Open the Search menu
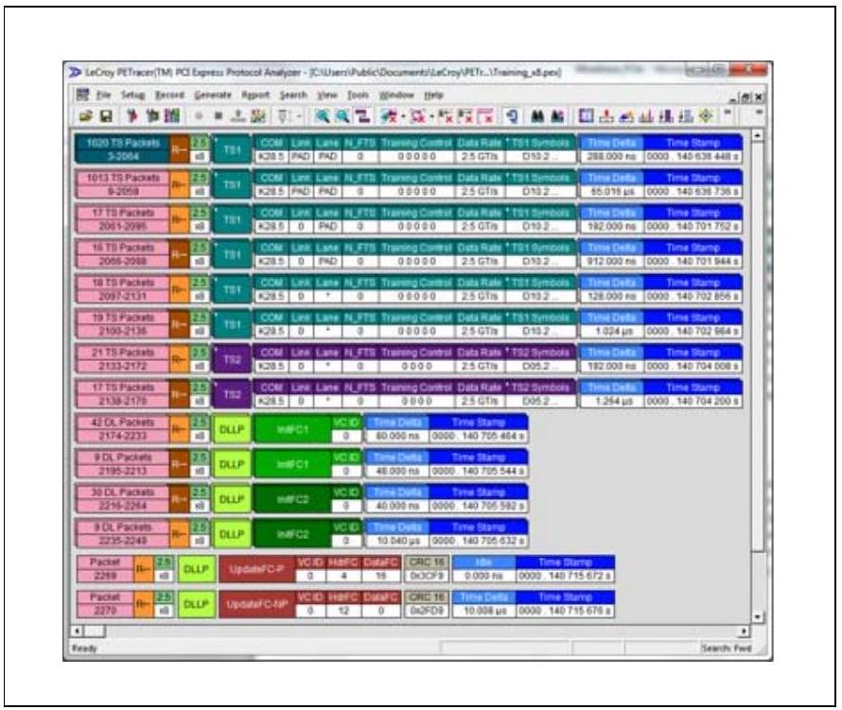 point(293,95)
